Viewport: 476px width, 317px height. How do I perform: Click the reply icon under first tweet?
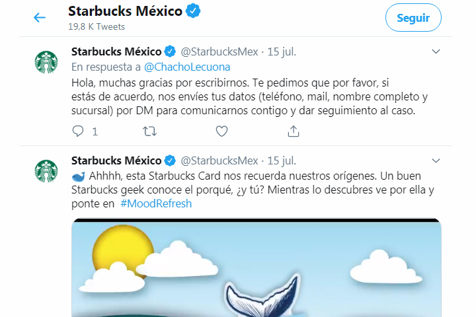[x=78, y=131]
